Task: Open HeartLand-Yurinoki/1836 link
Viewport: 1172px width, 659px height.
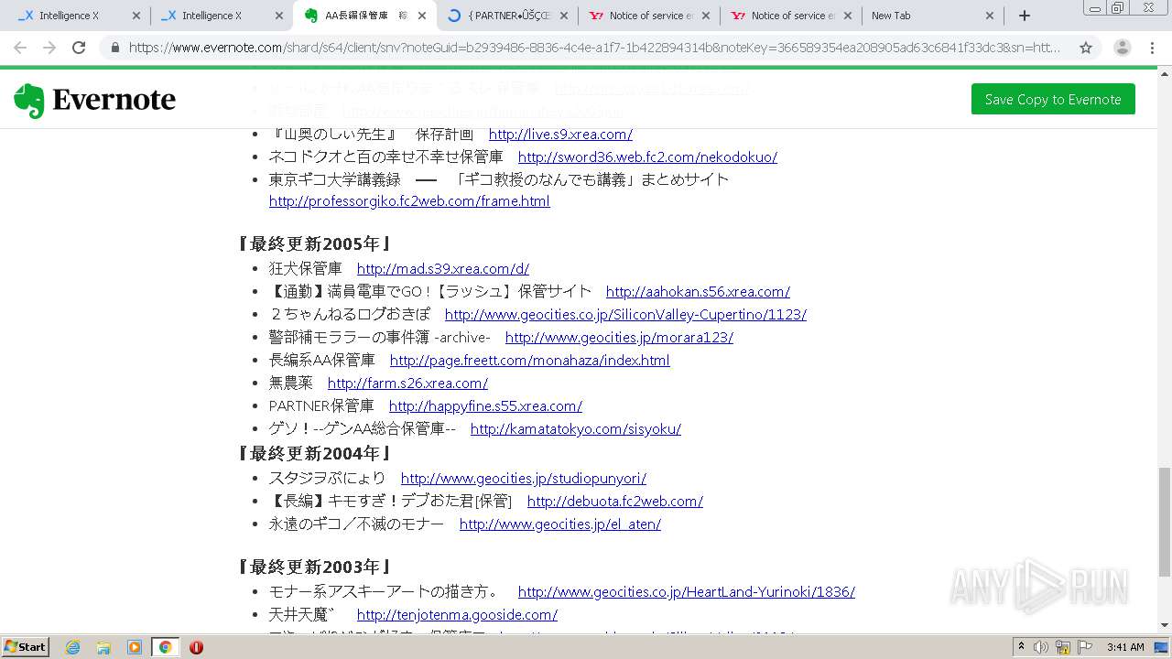Action: click(687, 592)
